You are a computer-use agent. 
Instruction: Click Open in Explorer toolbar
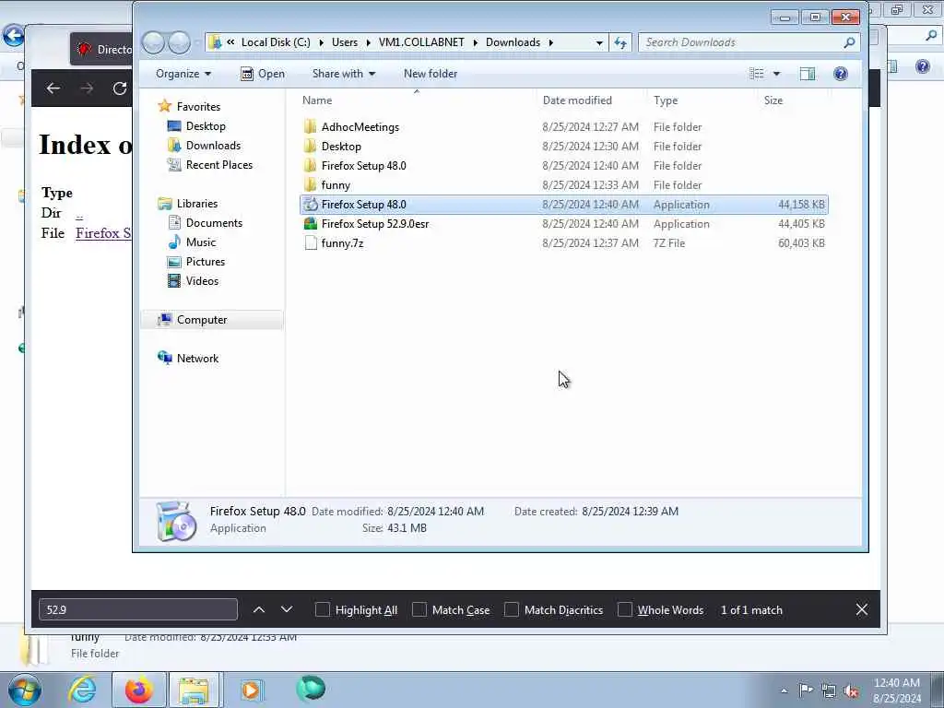pos(263,74)
